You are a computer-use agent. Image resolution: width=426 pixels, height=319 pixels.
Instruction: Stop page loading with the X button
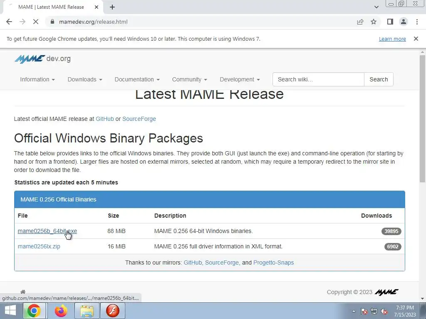point(36,22)
